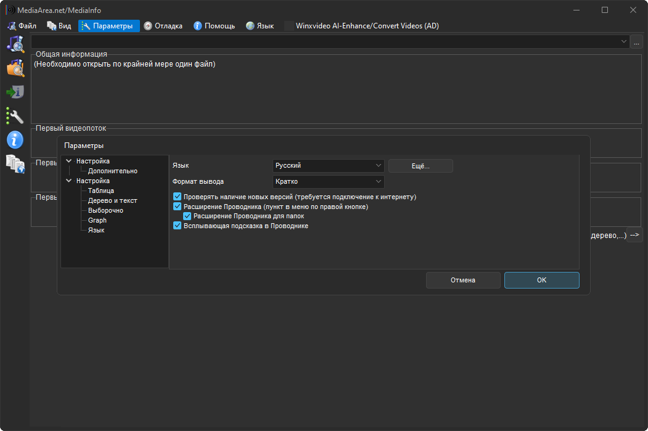
Task: Disable the Explorer tooltip popup checkbox
Action: [x=178, y=226]
